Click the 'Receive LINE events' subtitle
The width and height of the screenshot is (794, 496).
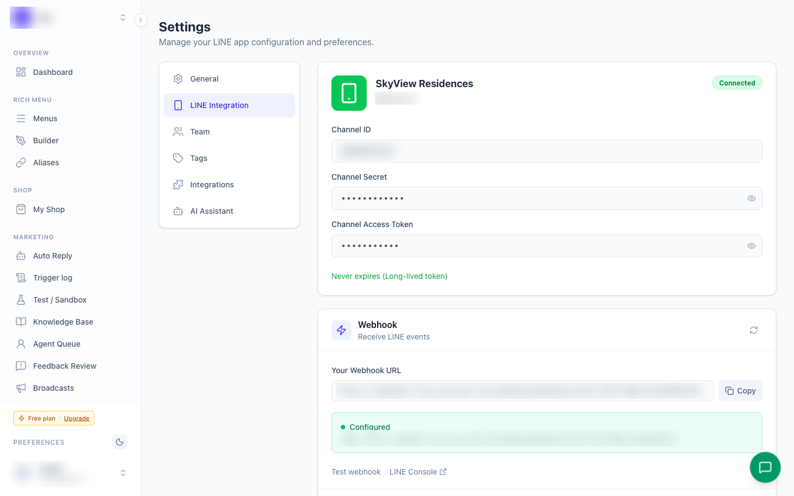click(394, 337)
